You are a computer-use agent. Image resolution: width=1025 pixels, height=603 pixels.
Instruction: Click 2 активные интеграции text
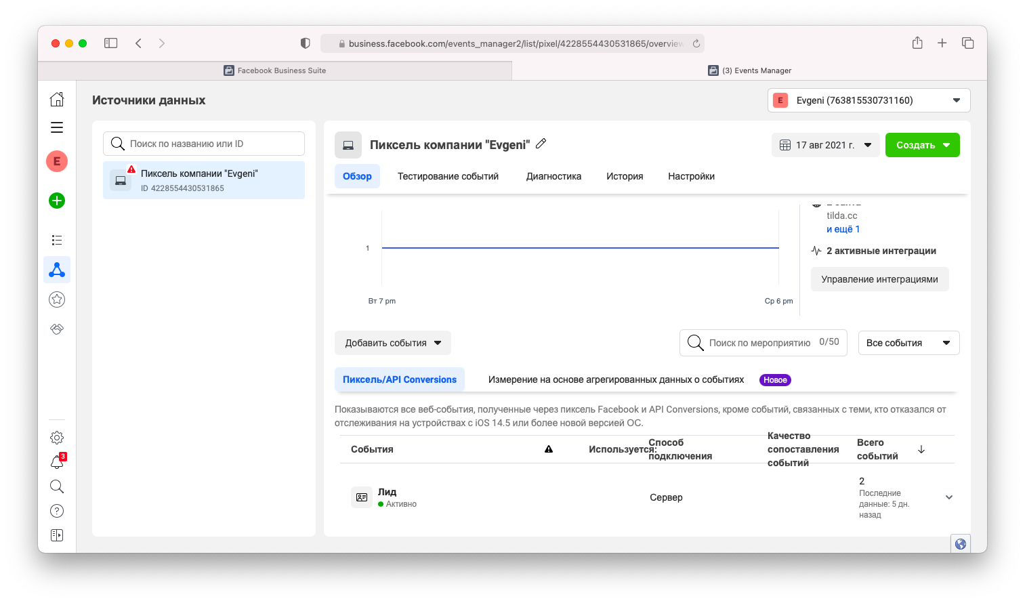click(x=881, y=251)
